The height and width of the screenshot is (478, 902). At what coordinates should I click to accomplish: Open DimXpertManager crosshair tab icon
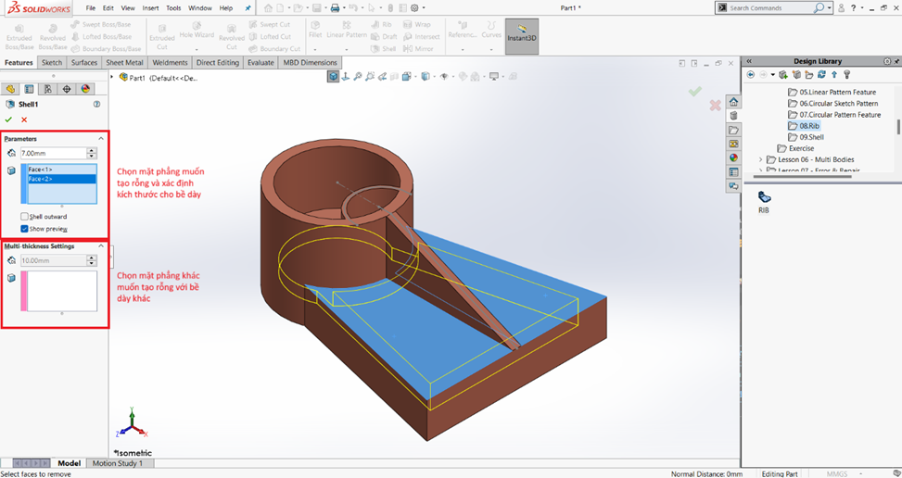coord(67,89)
